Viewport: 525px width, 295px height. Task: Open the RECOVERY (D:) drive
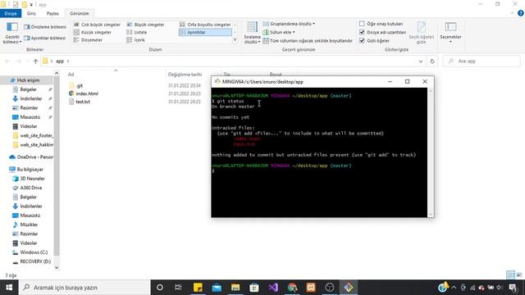[x=32, y=261]
